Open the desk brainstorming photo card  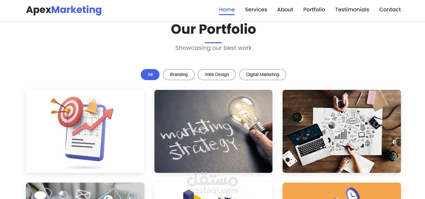(x=342, y=131)
